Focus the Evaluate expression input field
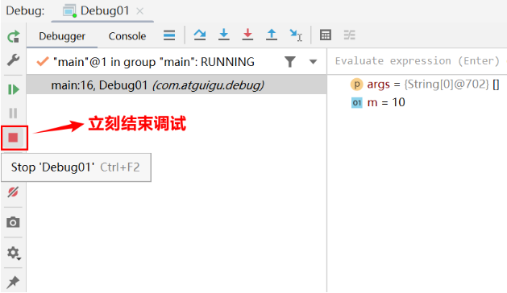Viewport: 507px width, 293px height. (417, 61)
